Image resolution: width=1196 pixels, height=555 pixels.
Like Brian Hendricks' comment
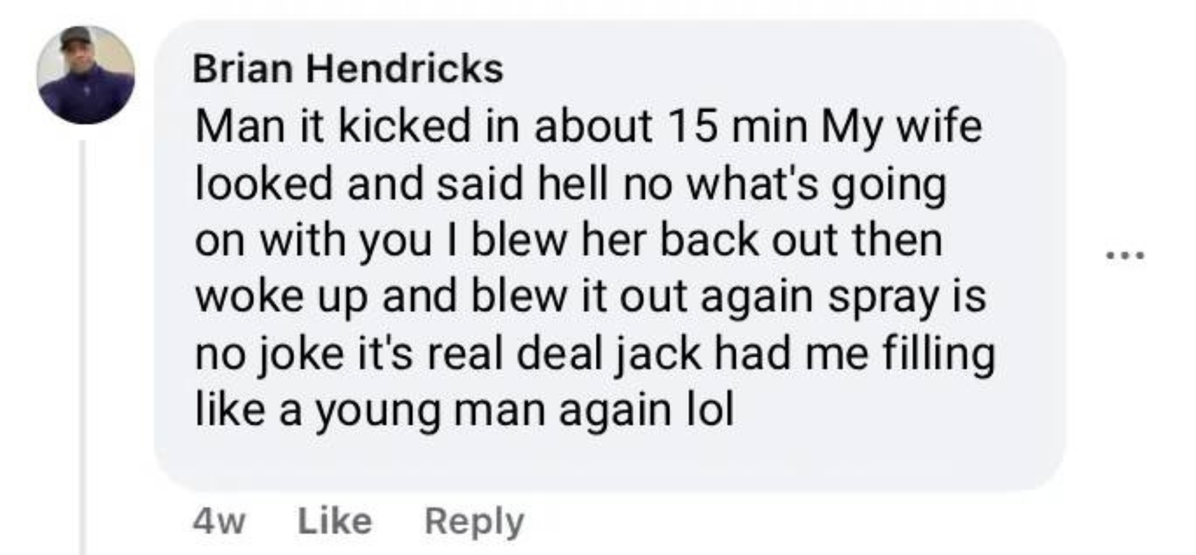(x=335, y=521)
